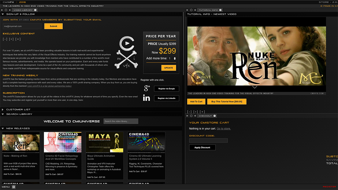Image resolution: width=338 pixels, height=190 pixels.
Task: Click the [-] icon below Add To Cart button
Action: pos(189,112)
